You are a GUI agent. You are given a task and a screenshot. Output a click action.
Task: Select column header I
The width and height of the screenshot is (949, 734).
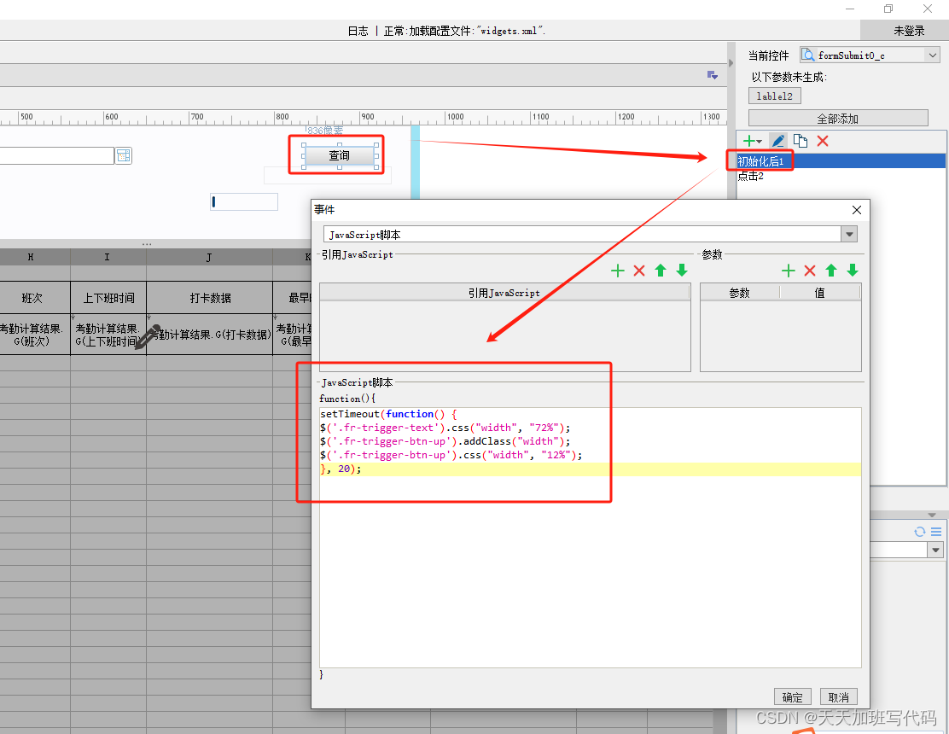pos(108,257)
